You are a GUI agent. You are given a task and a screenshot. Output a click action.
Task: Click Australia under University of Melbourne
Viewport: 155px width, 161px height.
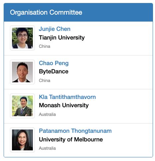click(x=47, y=148)
